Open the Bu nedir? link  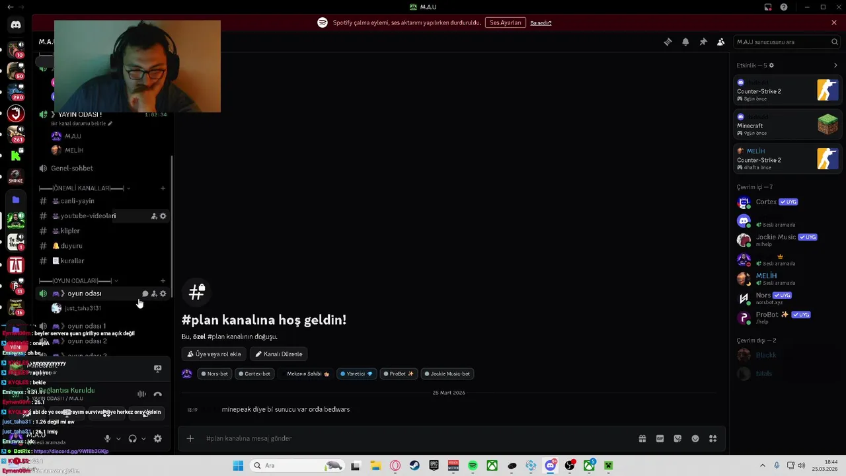(x=541, y=22)
